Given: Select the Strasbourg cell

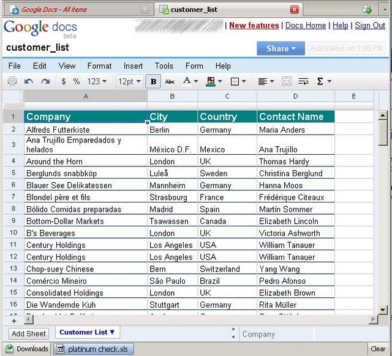Looking at the screenshot, I should (x=172, y=197).
